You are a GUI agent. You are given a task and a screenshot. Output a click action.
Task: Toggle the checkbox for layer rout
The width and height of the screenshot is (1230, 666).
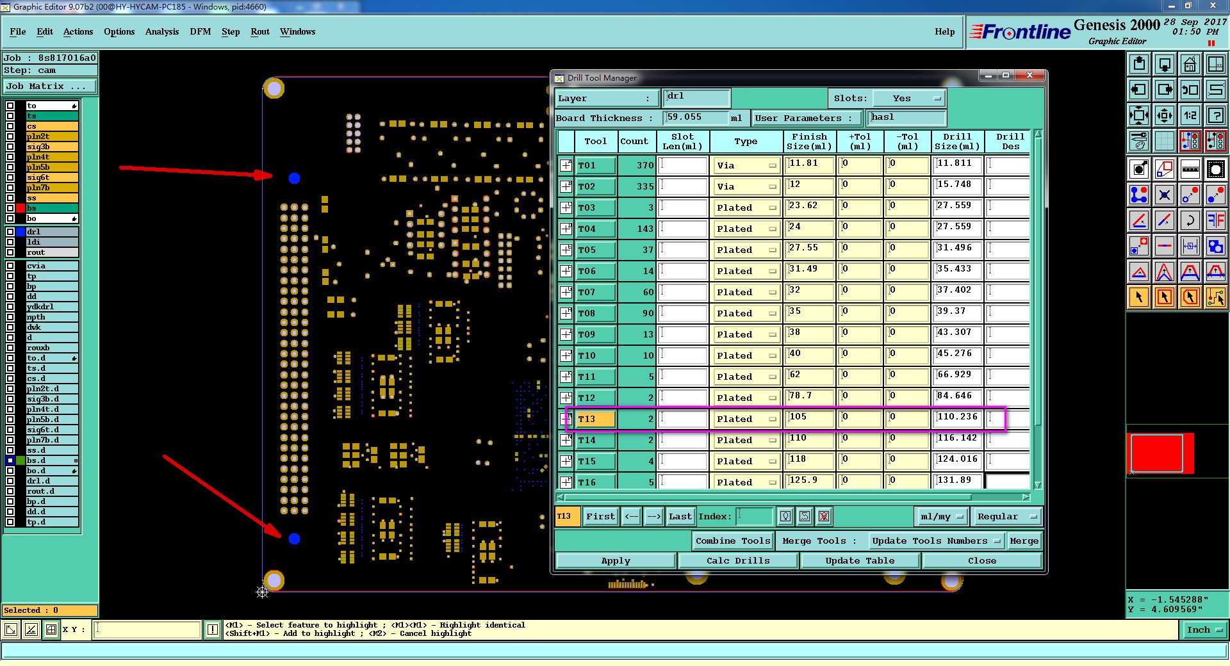coord(10,252)
